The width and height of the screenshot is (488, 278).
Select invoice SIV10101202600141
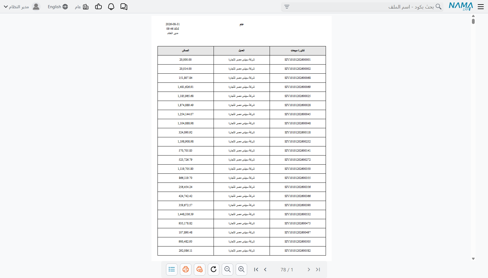point(298,151)
